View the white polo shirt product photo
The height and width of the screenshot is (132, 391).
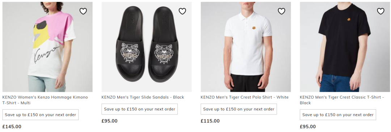click(245, 47)
